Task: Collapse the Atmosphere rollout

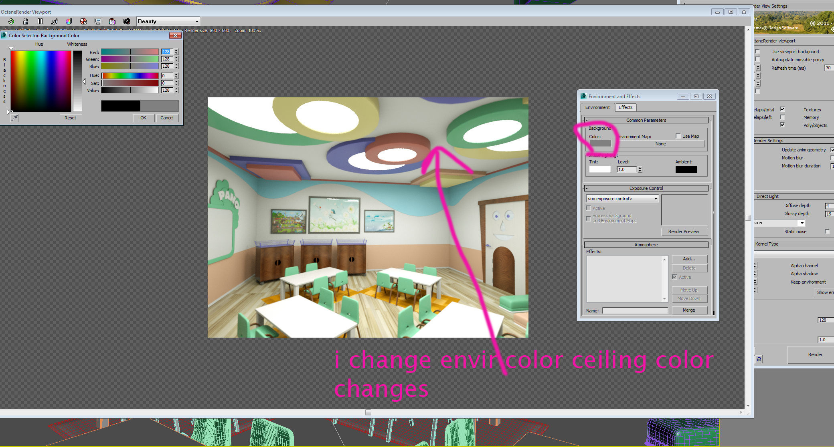Action: point(646,245)
